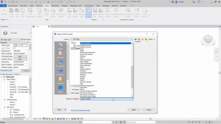
Task: Expand the Select panel dropdown
Action: 4,20
